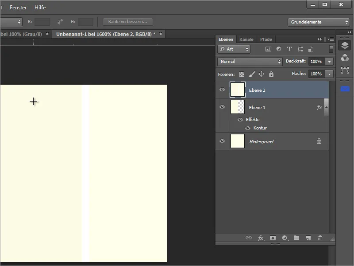Screen dimensions: 354x266
Task: Swap width and height arrows icon
Action: (x=60, y=22)
